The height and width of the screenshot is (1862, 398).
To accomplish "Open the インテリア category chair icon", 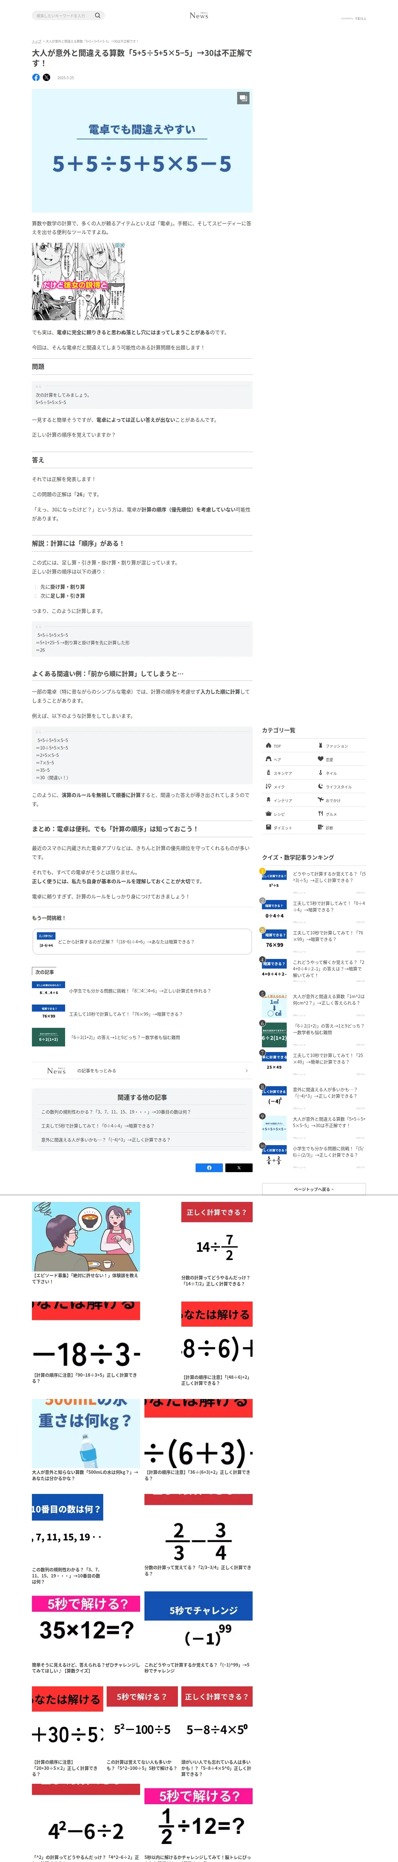I will (269, 800).
